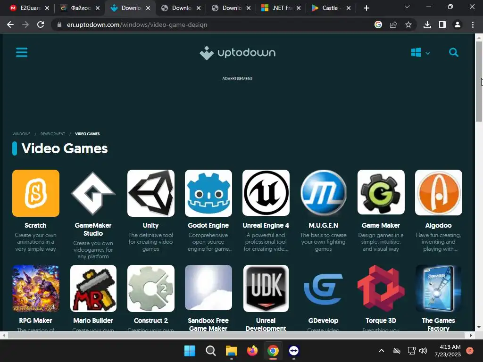Image resolution: width=483 pixels, height=362 pixels.
Task: Open The Games Factory box thumbnail
Action: point(438,288)
